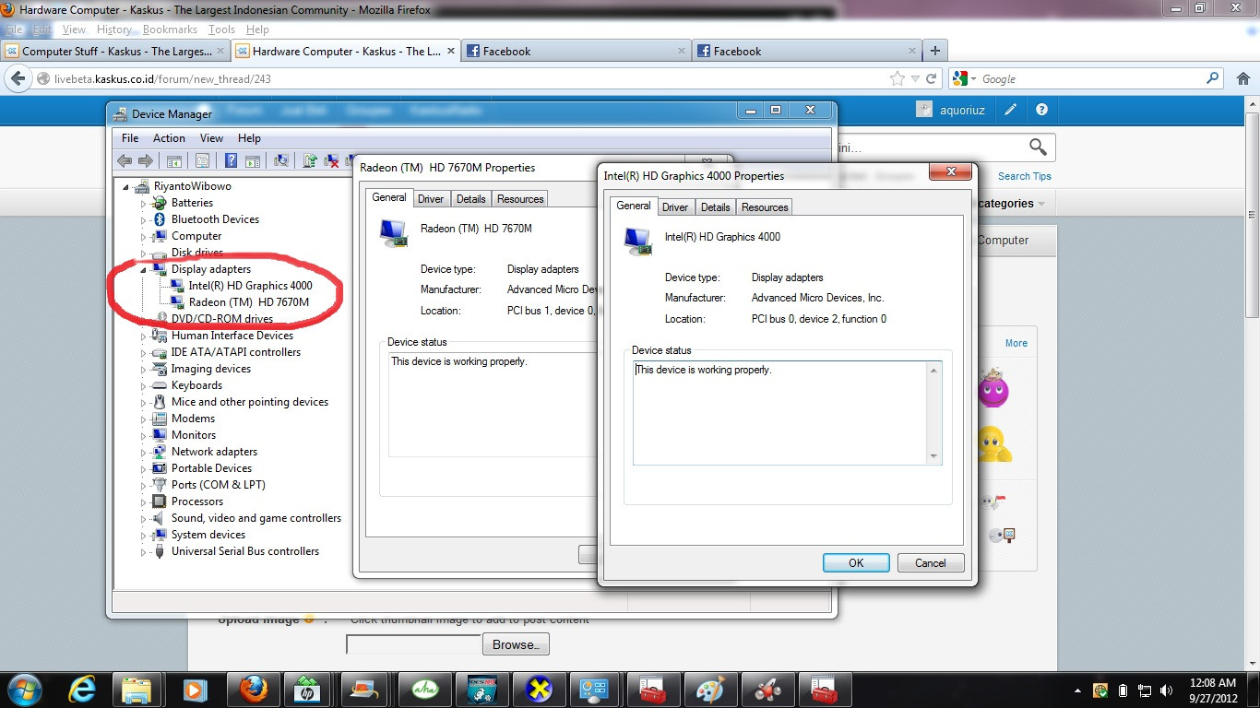The height and width of the screenshot is (708, 1260).
Task: Click the Forward arrow in Device Manager toolbar
Action: coord(145,160)
